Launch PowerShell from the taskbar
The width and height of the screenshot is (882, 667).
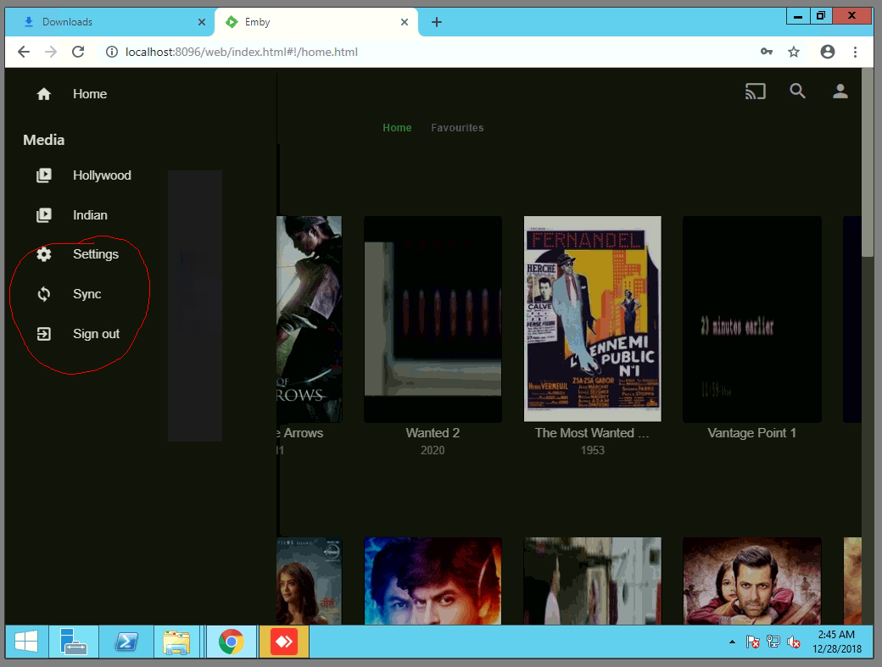coord(126,642)
